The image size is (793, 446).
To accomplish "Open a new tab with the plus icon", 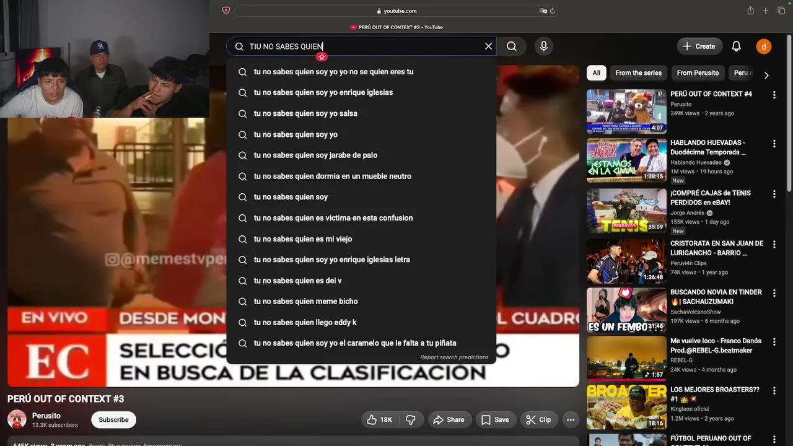I will 766,11.
